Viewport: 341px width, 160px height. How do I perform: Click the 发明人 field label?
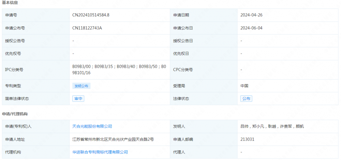pyautogui.click(x=179, y=126)
